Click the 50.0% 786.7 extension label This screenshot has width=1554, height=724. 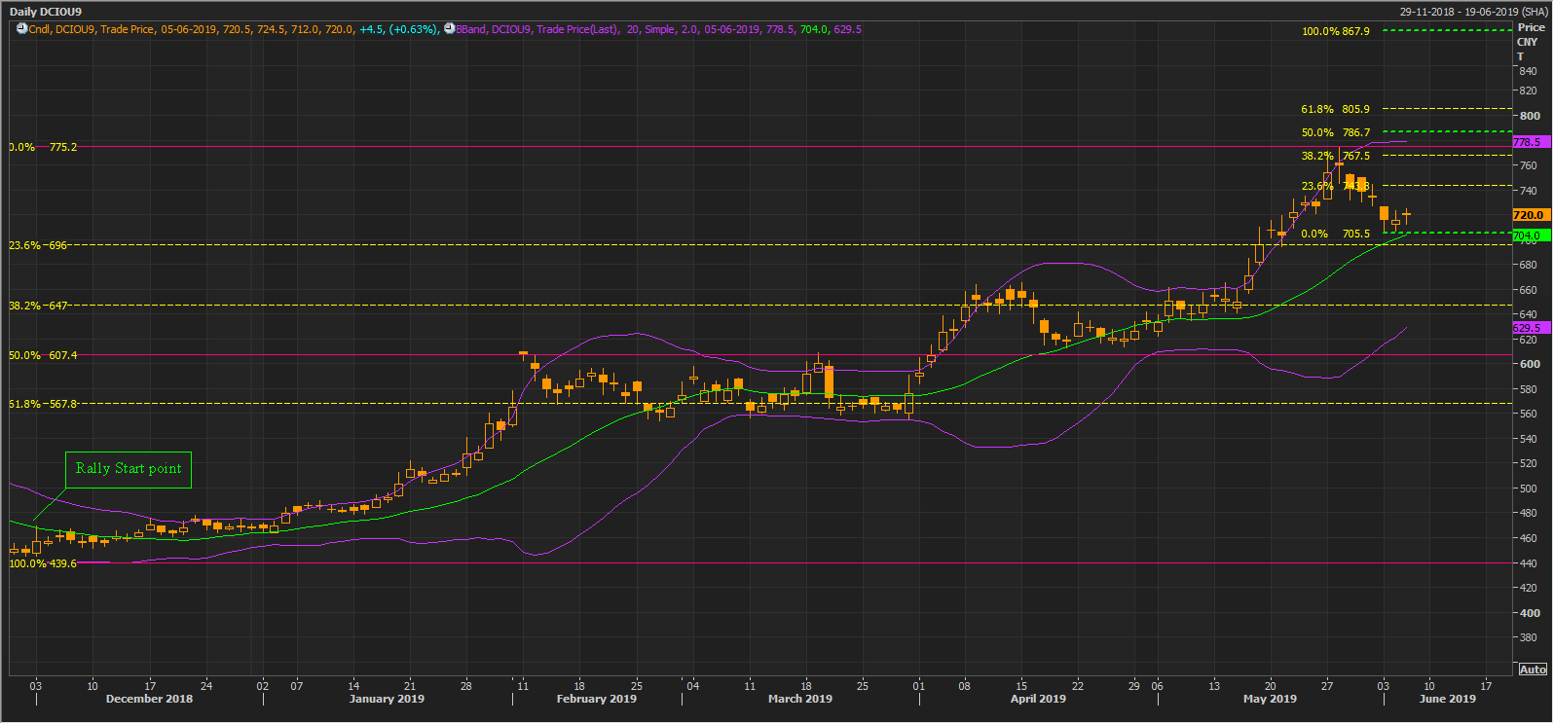(x=1336, y=132)
